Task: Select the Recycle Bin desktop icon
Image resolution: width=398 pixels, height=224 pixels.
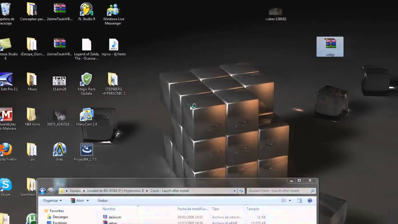Action: click(6, 14)
